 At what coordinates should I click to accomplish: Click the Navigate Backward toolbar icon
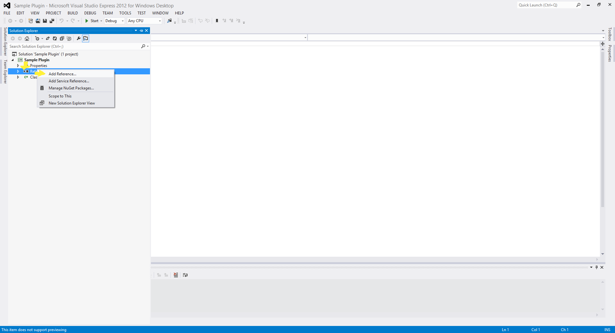10,21
